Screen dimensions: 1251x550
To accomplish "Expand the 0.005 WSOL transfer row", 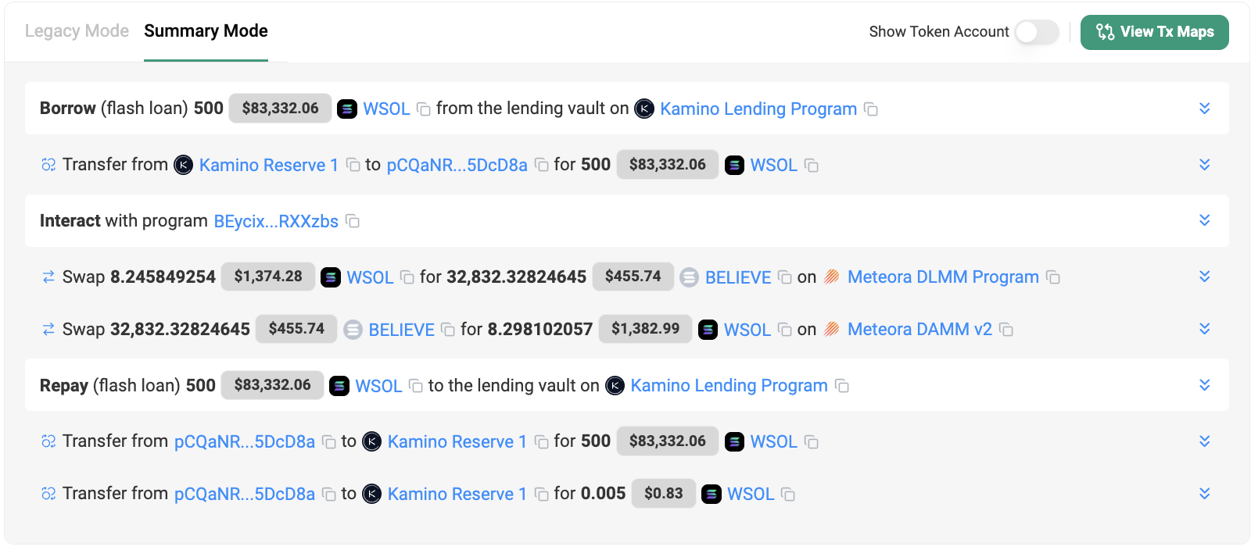I will tap(1204, 494).
